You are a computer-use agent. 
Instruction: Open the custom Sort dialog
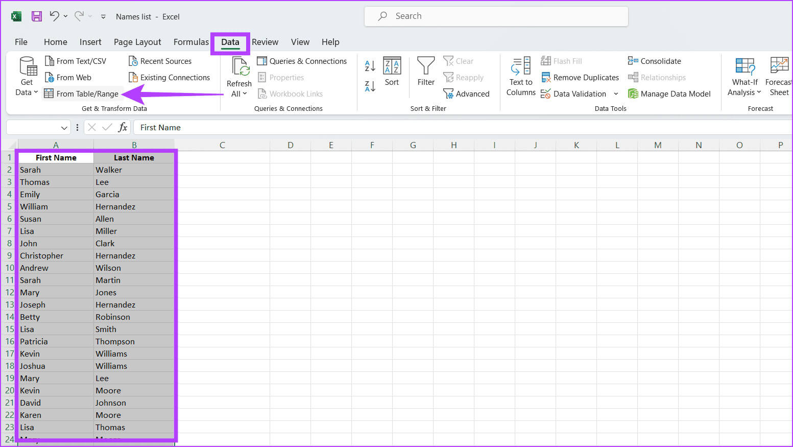(x=392, y=72)
